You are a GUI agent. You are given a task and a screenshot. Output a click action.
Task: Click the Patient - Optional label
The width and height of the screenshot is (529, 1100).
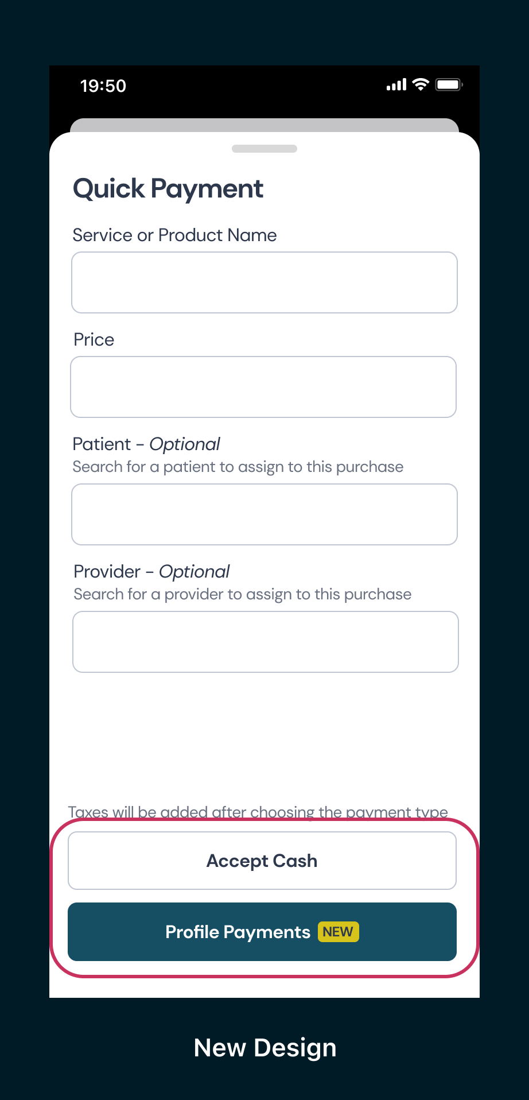[146, 444]
